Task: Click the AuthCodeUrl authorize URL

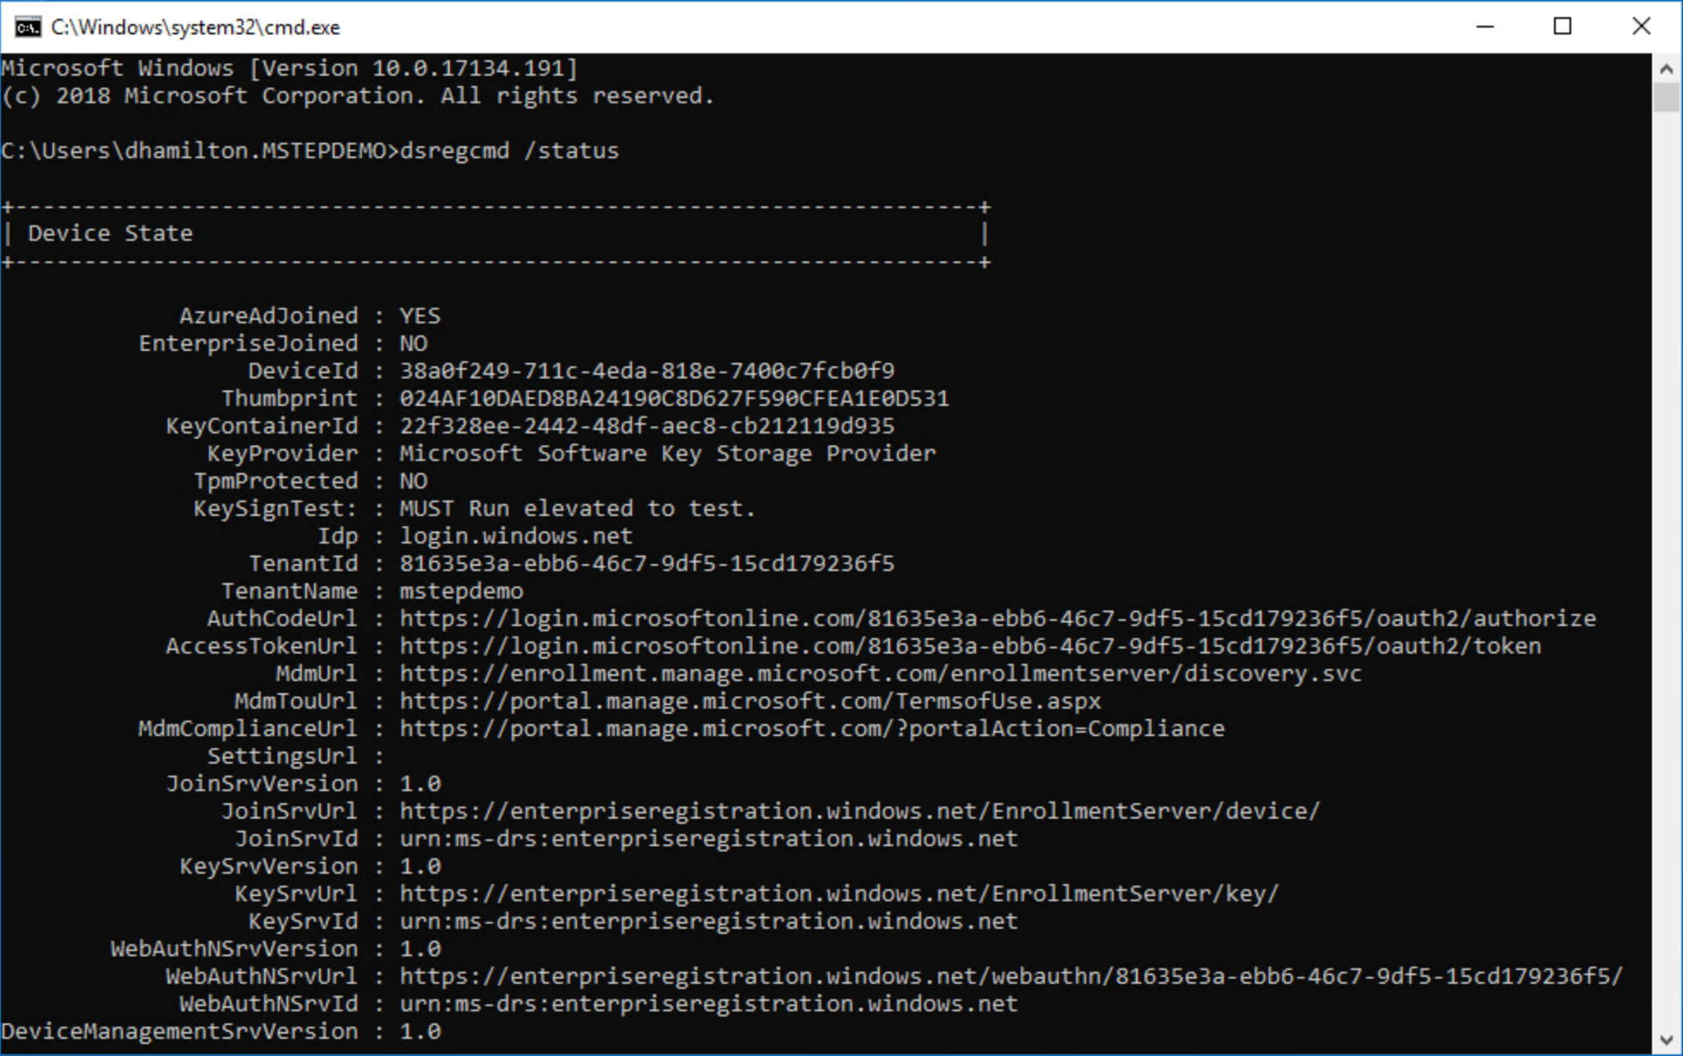Action: point(998,618)
